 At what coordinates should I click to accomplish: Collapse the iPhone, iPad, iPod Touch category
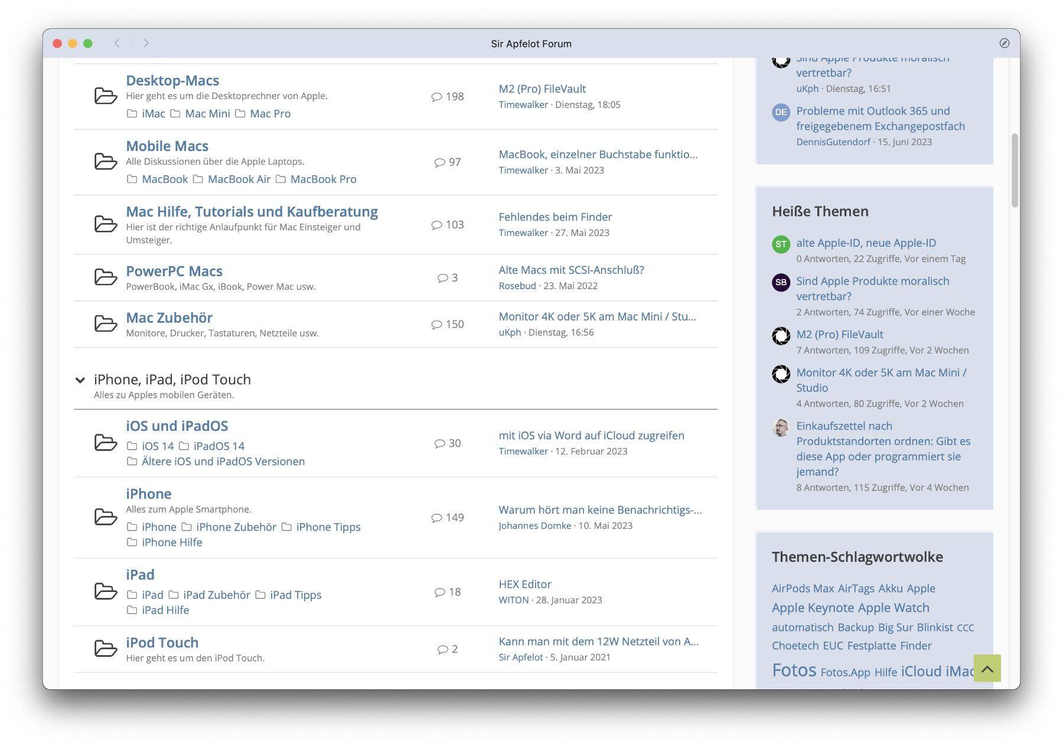(x=80, y=380)
